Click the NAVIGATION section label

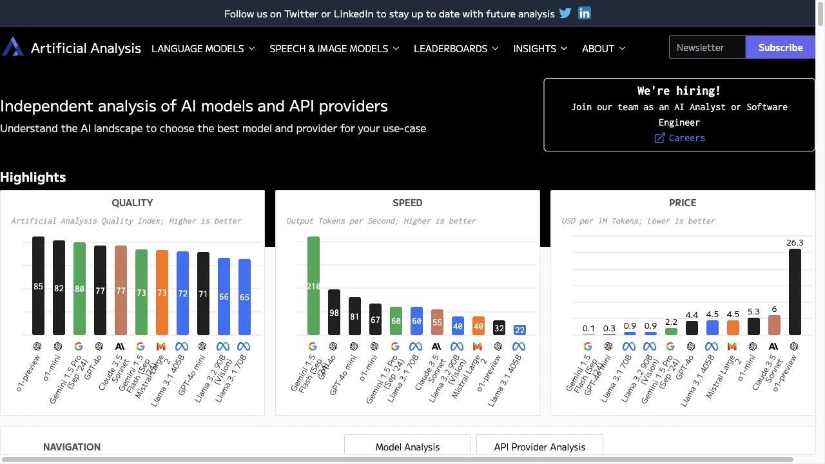pyautogui.click(x=72, y=447)
